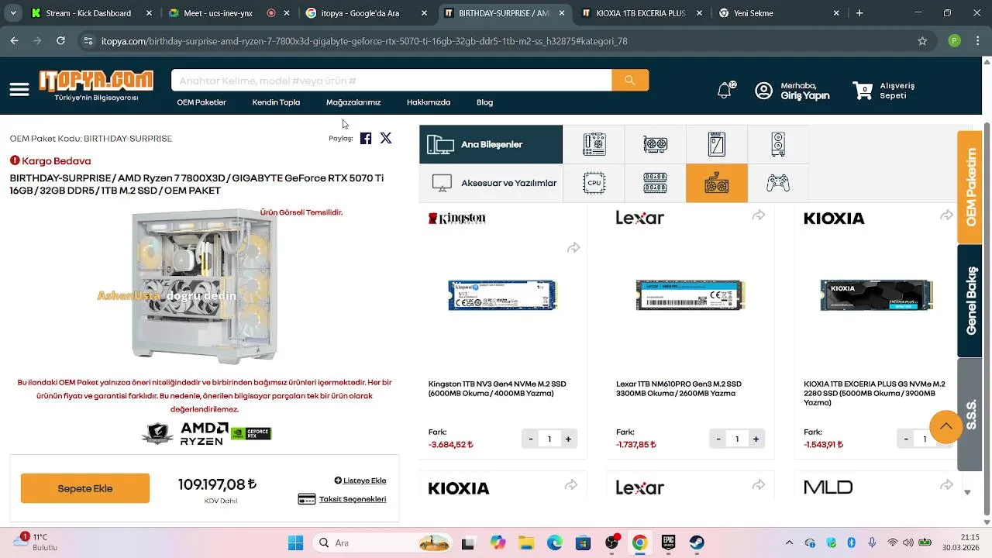Viewport: 992px width, 558px height.
Task: Open Hakkımızda menu item
Action: pos(429,102)
